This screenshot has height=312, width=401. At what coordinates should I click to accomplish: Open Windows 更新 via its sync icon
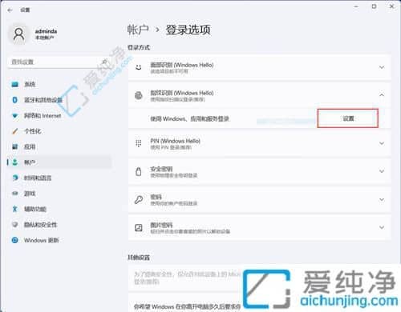tap(15, 240)
